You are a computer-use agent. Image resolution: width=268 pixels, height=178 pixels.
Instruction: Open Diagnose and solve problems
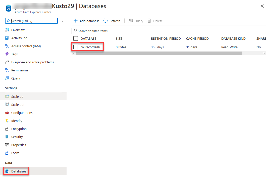(x=32, y=62)
